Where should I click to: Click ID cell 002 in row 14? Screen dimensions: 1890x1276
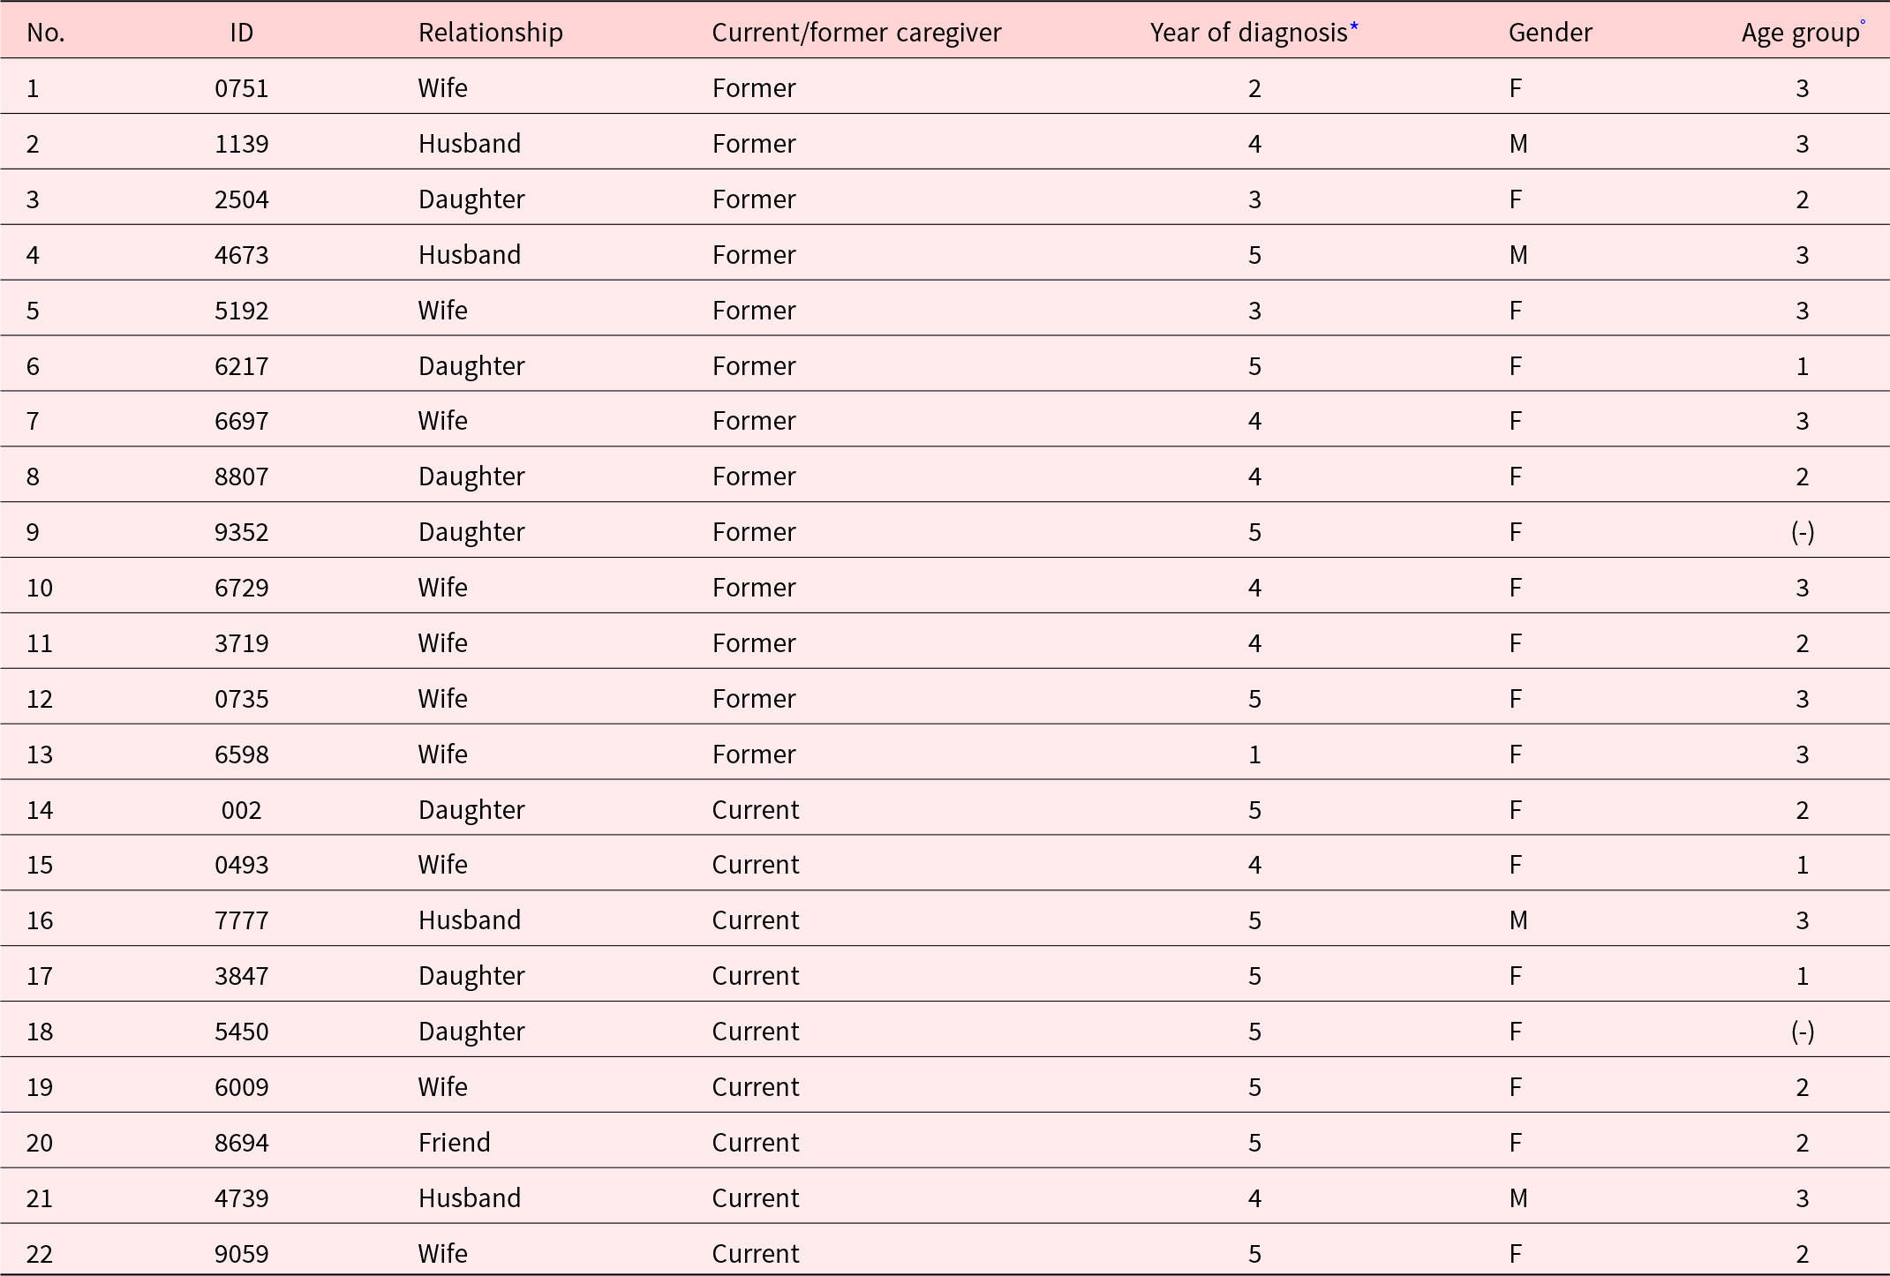pyautogui.click(x=241, y=810)
